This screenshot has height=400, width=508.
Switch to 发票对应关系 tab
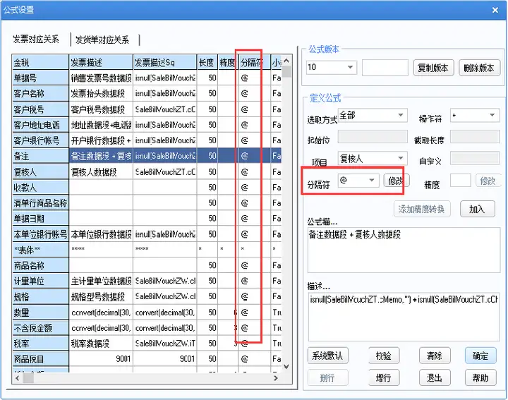point(36,40)
